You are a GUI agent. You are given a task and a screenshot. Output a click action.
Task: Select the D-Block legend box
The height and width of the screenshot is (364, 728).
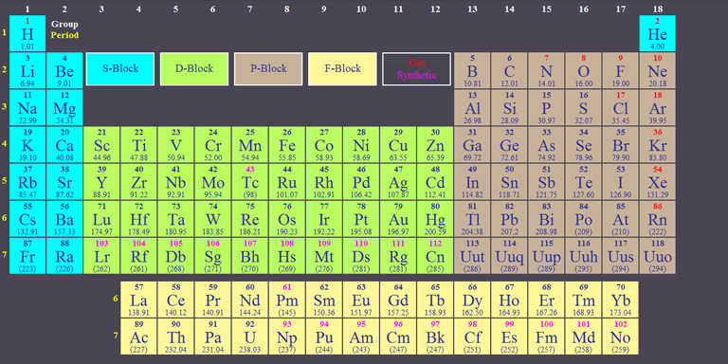(194, 68)
